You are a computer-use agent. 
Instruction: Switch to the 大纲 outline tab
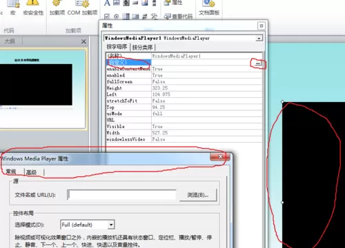tap(10, 41)
